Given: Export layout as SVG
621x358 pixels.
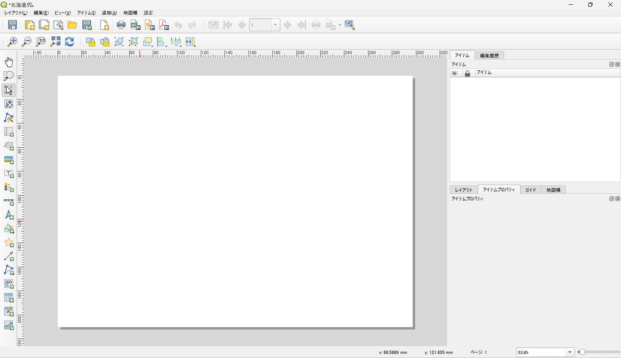Looking at the screenshot, I should [x=149, y=25].
